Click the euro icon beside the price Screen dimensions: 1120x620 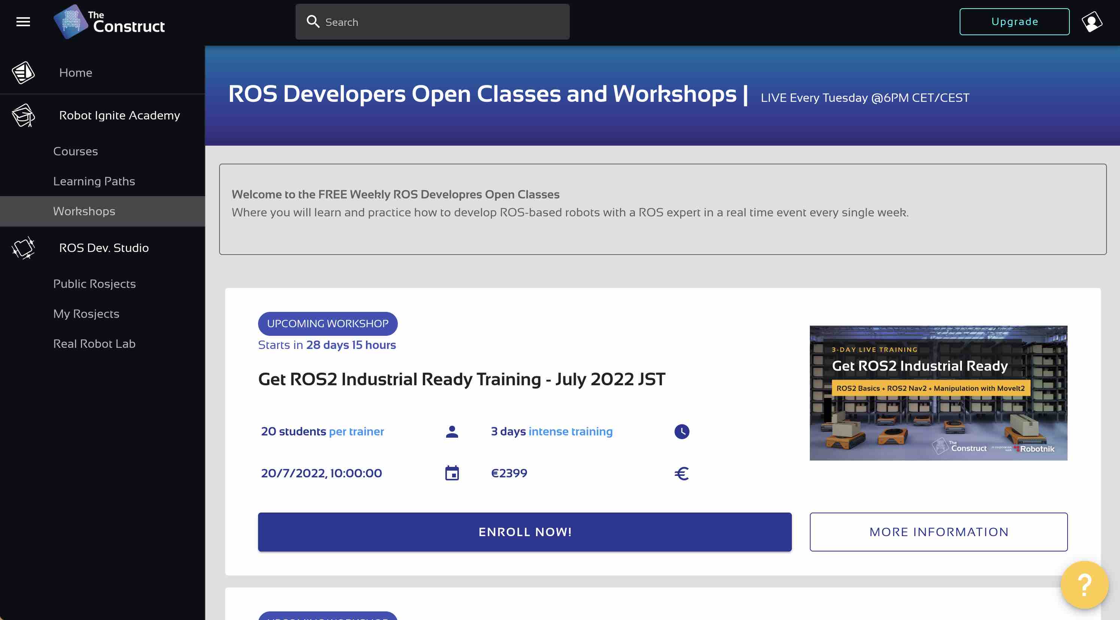[681, 473]
